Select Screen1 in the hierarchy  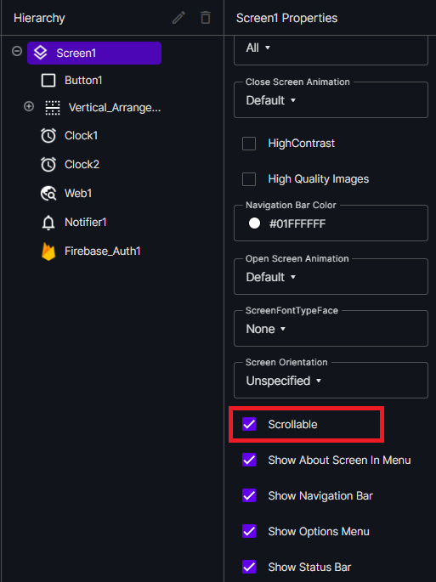click(94, 53)
